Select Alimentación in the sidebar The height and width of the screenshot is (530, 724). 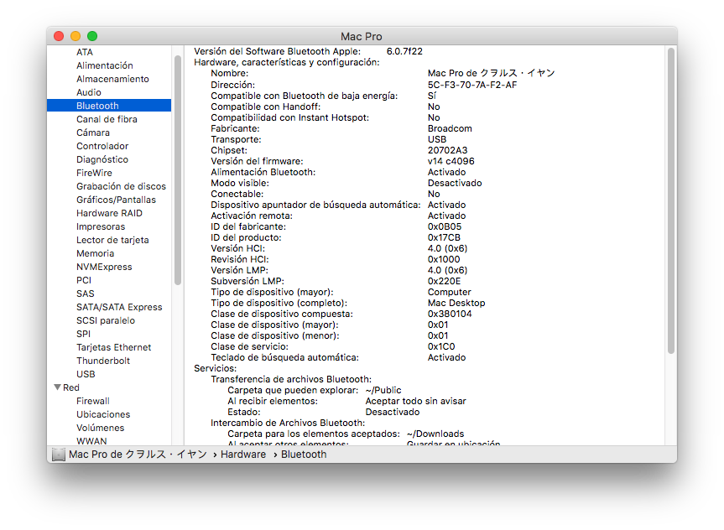[x=105, y=65]
